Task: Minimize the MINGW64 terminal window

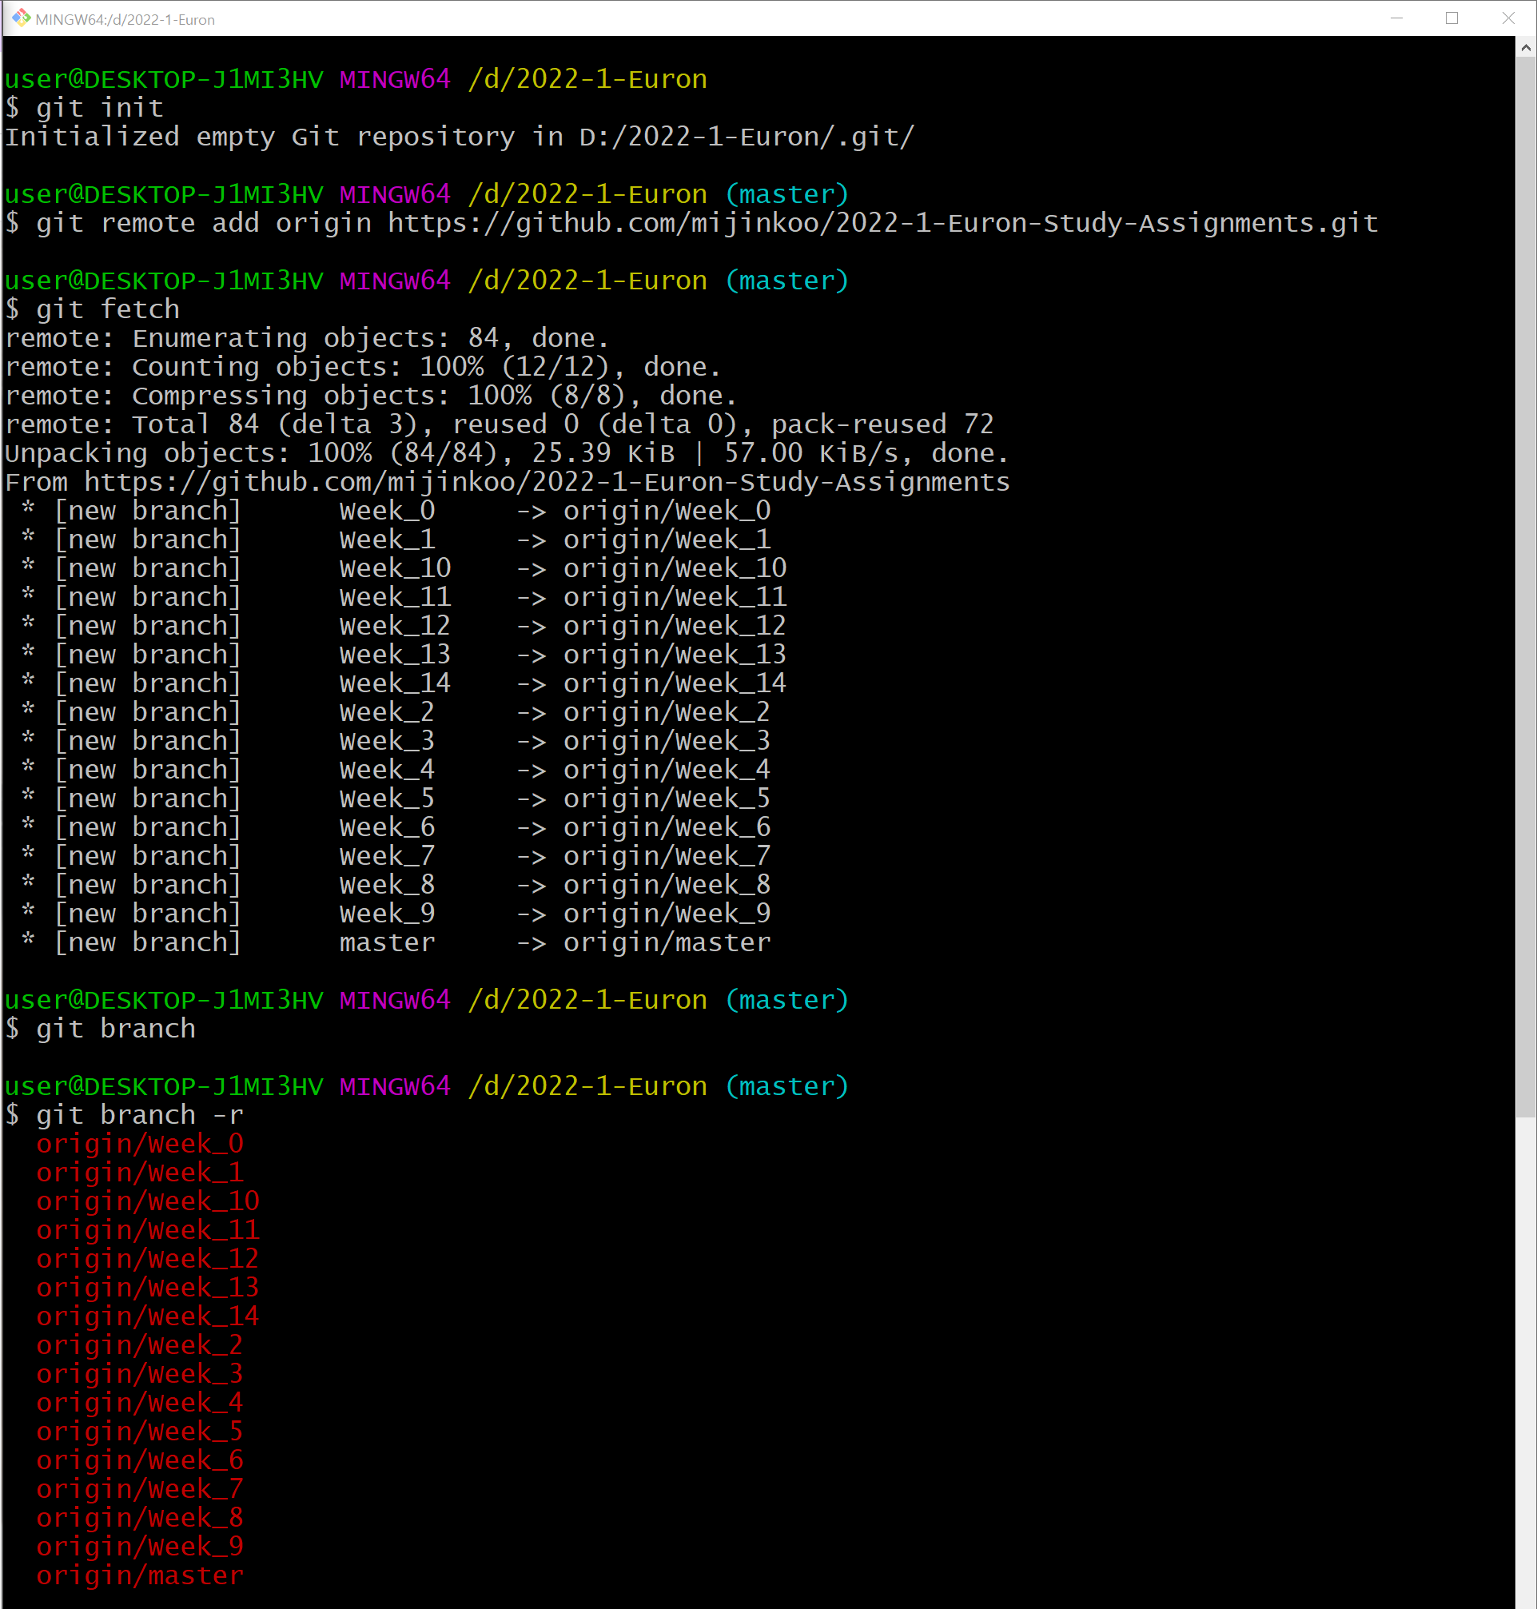Action: coord(1396,18)
